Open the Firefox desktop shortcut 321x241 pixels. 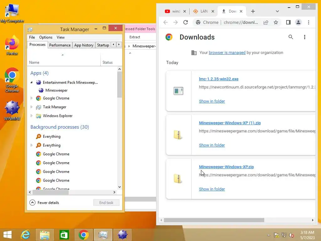pyautogui.click(x=12, y=46)
